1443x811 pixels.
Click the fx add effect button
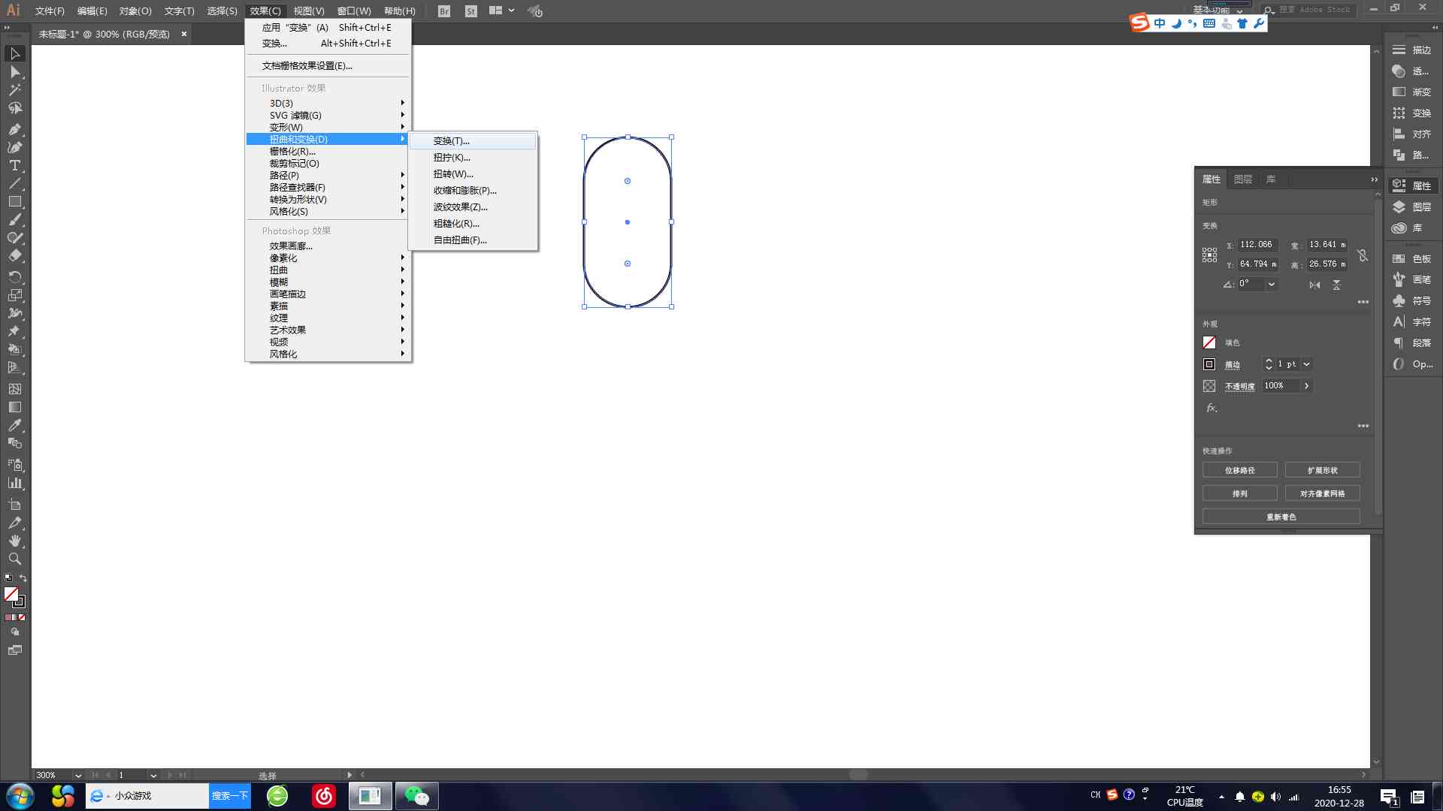pos(1212,408)
